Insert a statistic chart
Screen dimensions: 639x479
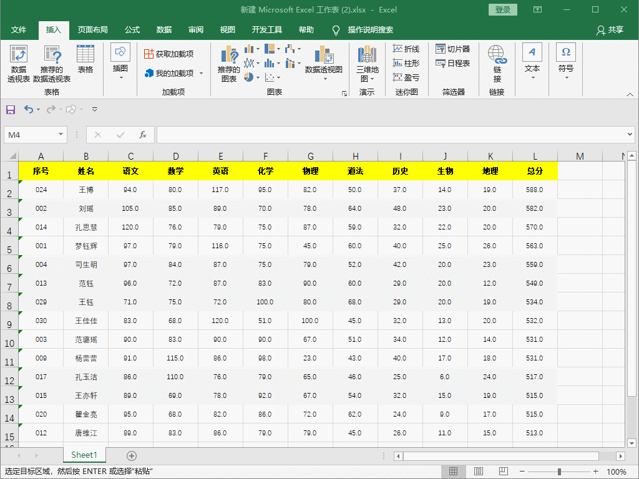272,63
